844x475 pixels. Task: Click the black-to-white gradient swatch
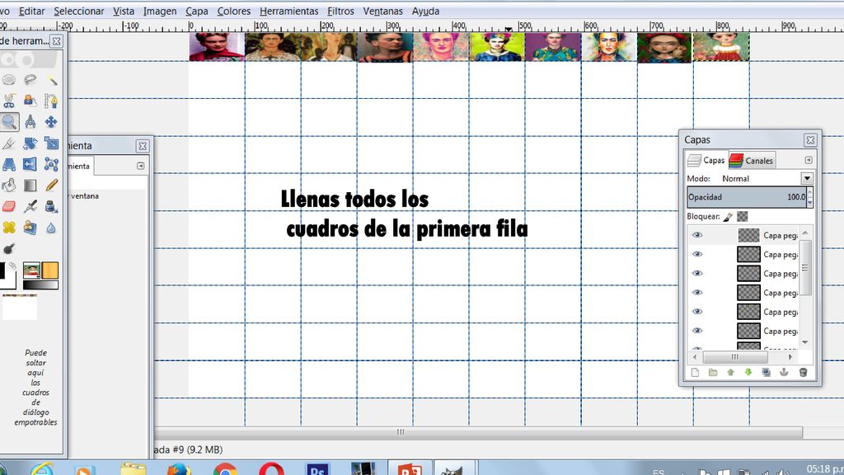point(40,285)
